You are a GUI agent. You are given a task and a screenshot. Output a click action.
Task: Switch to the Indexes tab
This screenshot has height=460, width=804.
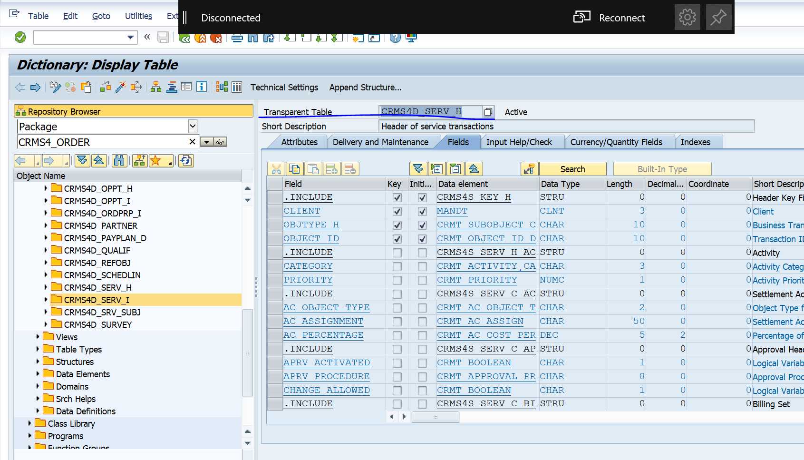tap(695, 142)
